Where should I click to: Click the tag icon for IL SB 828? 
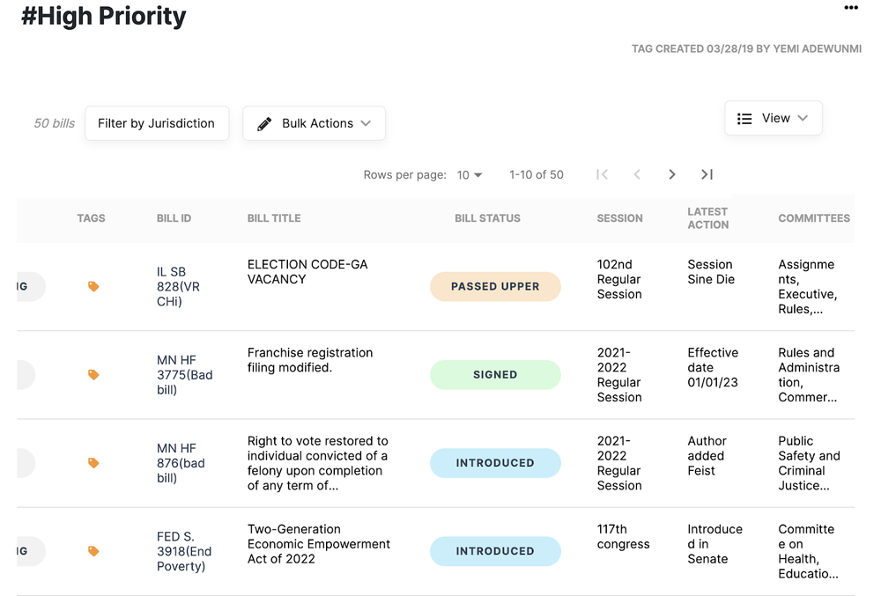[x=93, y=286]
